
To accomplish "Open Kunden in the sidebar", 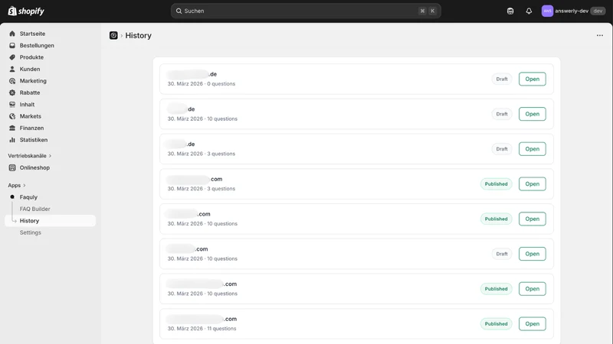I will point(30,69).
